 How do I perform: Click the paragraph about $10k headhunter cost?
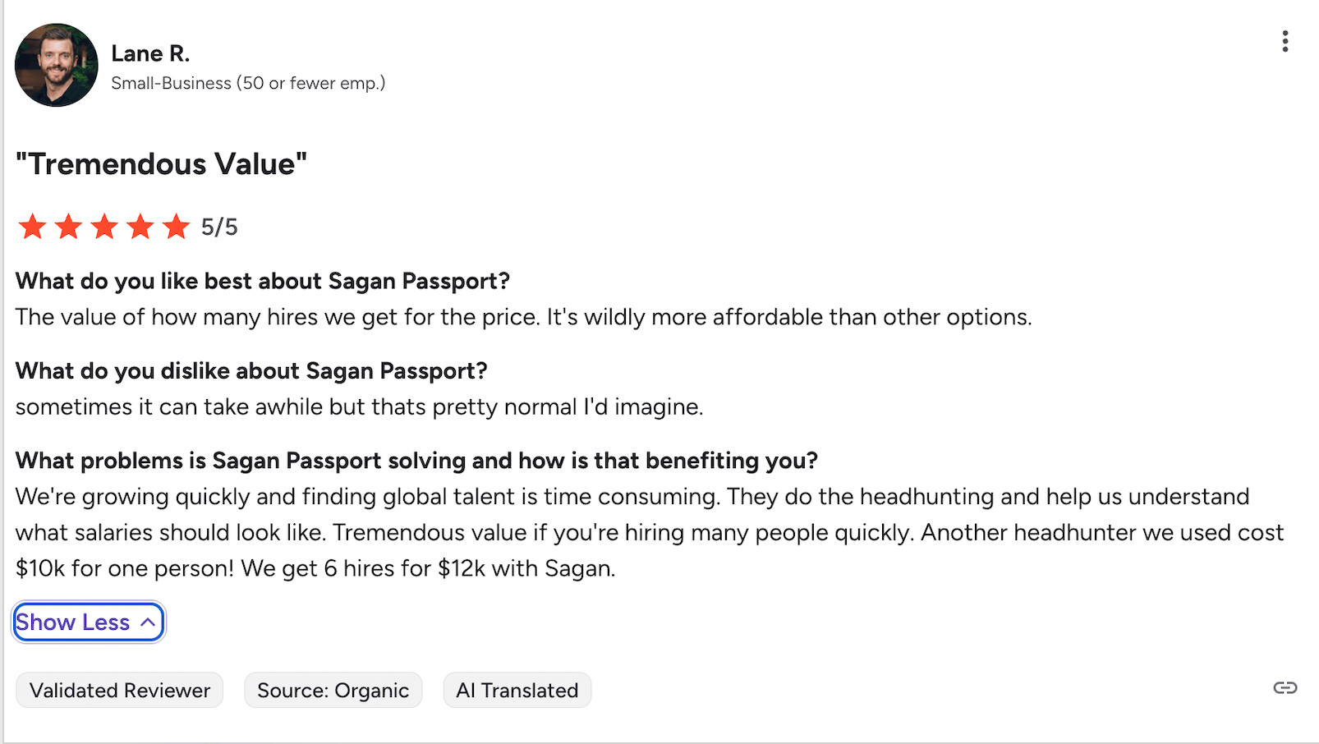tap(649, 532)
